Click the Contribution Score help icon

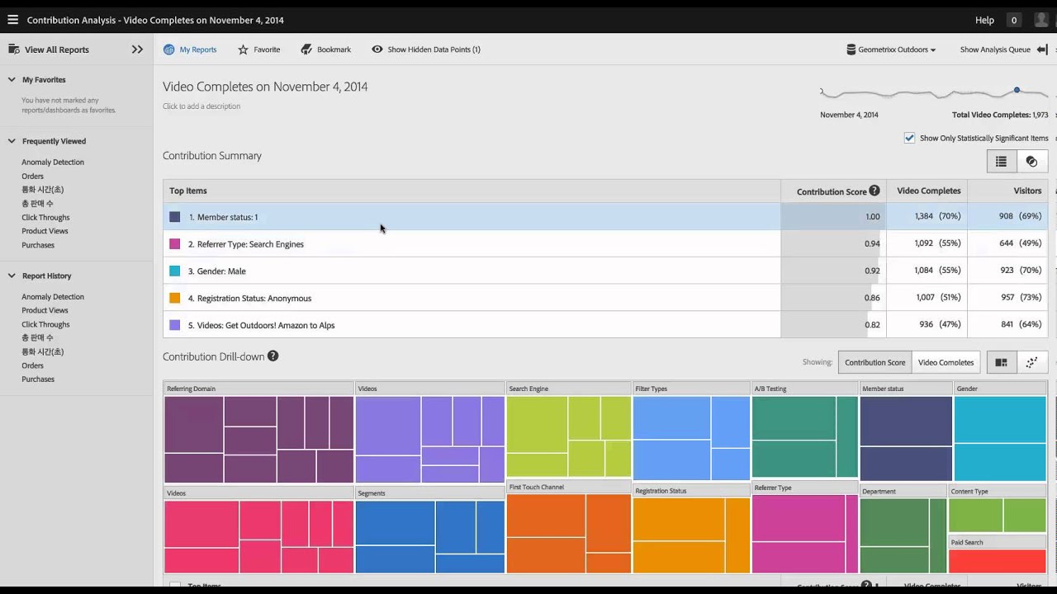tap(875, 191)
